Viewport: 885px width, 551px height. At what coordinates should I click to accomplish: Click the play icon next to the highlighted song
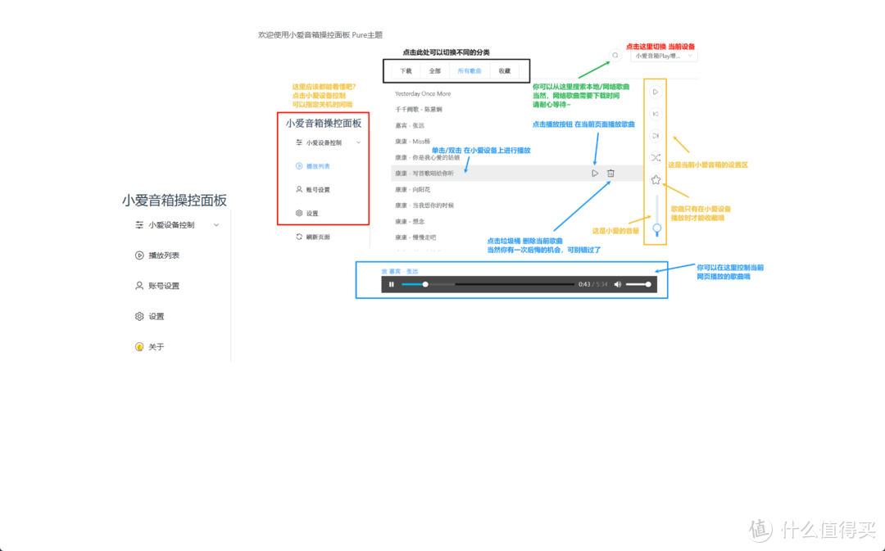(x=594, y=174)
